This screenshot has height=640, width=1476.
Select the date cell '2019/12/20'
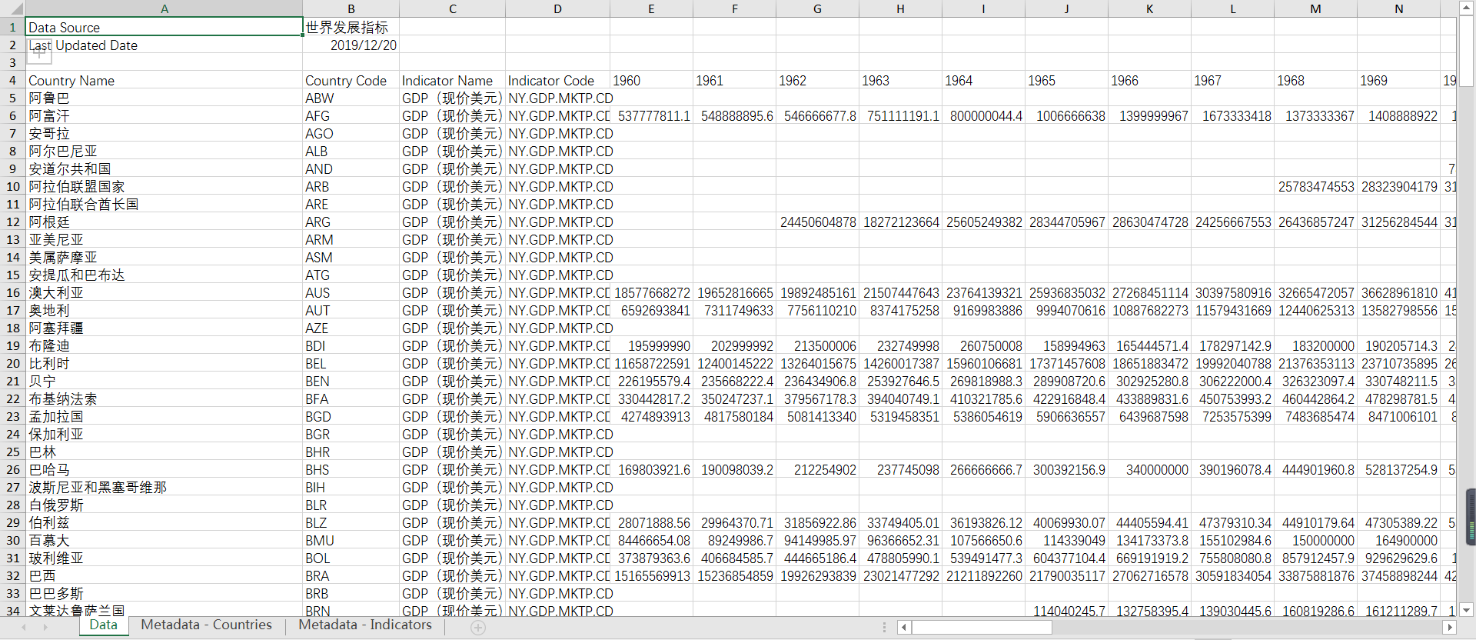click(x=351, y=45)
